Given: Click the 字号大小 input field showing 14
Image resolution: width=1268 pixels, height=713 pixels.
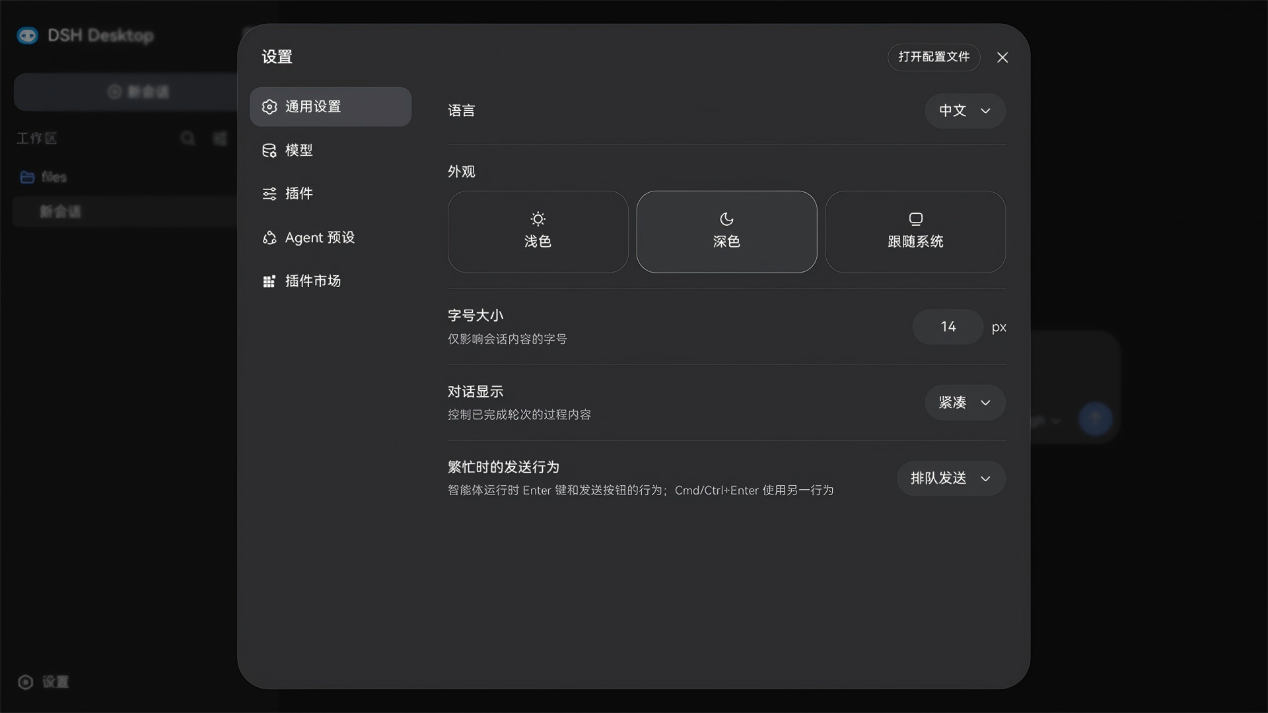Looking at the screenshot, I should coord(948,327).
